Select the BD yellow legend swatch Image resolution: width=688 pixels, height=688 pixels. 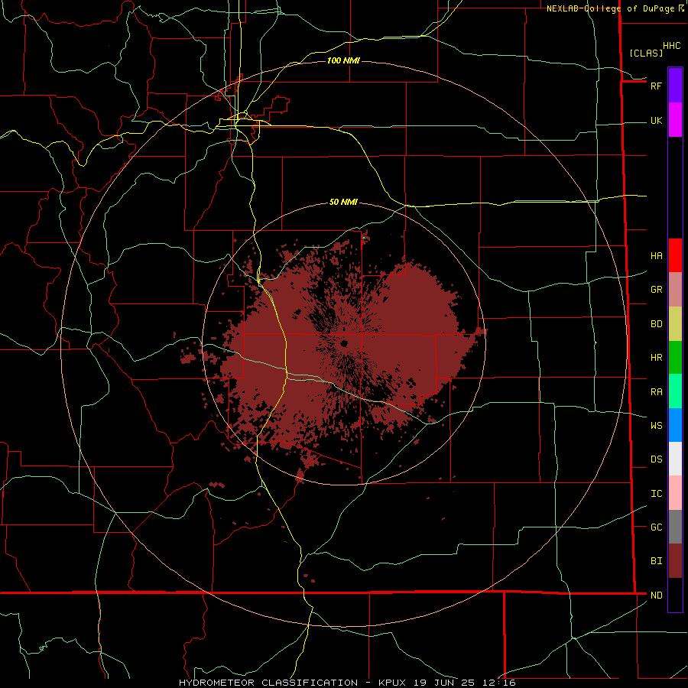(x=675, y=324)
